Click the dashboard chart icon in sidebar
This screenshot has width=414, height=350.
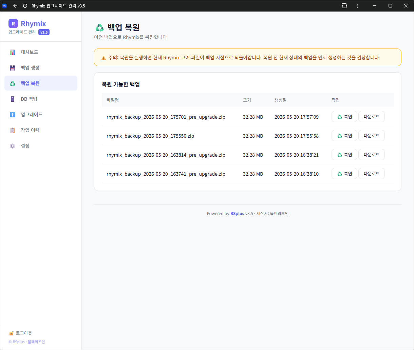click(x=13, y=52)
